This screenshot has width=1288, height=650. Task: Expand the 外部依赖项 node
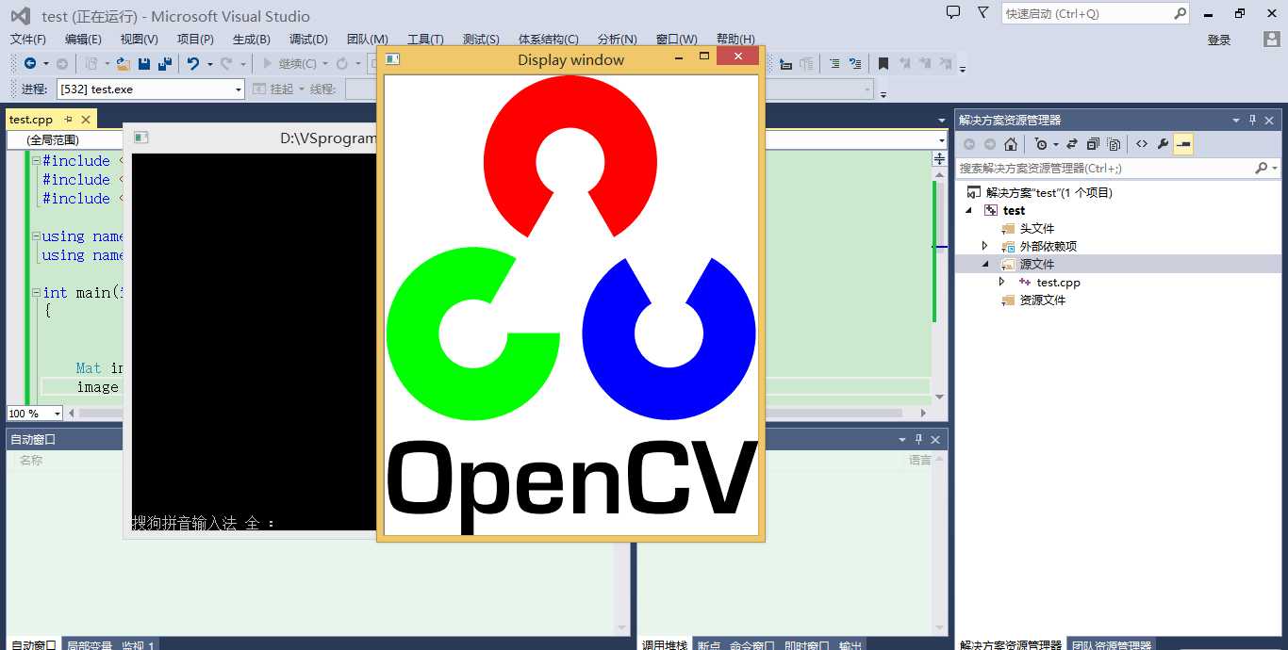[x=985, y=246]
